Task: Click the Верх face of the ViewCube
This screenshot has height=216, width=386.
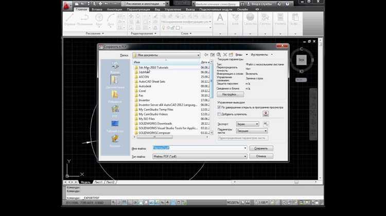Action: coord(301,60)
